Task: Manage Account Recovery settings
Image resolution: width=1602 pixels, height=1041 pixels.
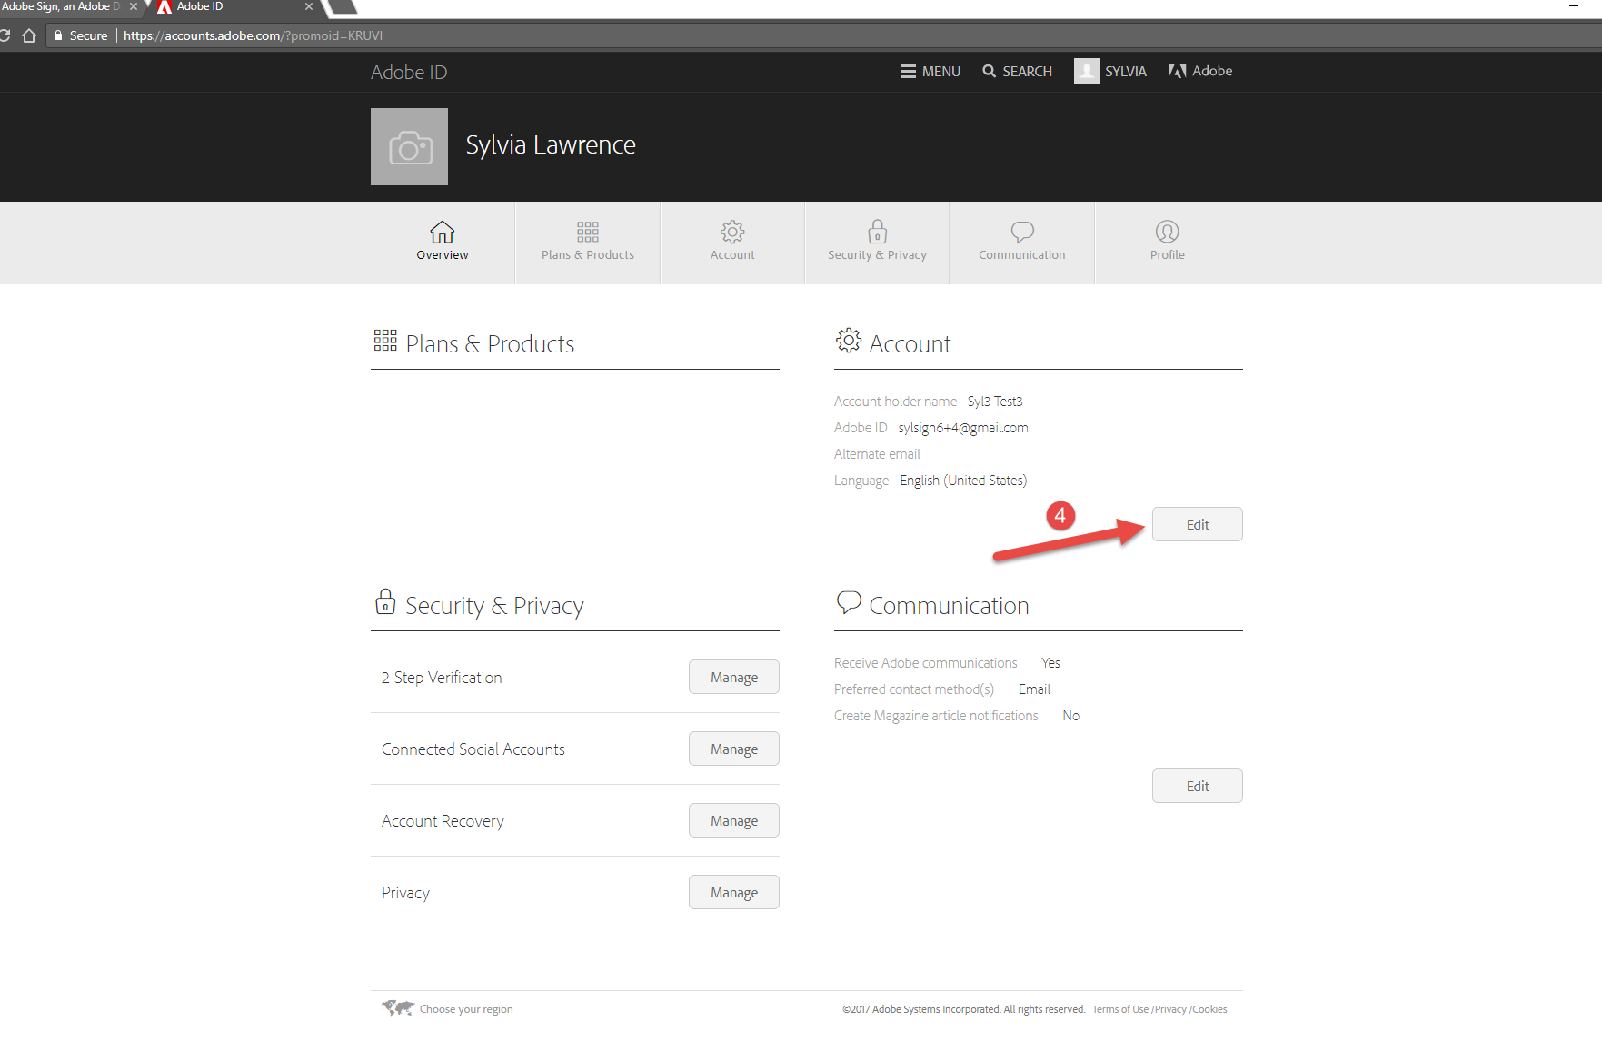Action: [x=734, y=820]
